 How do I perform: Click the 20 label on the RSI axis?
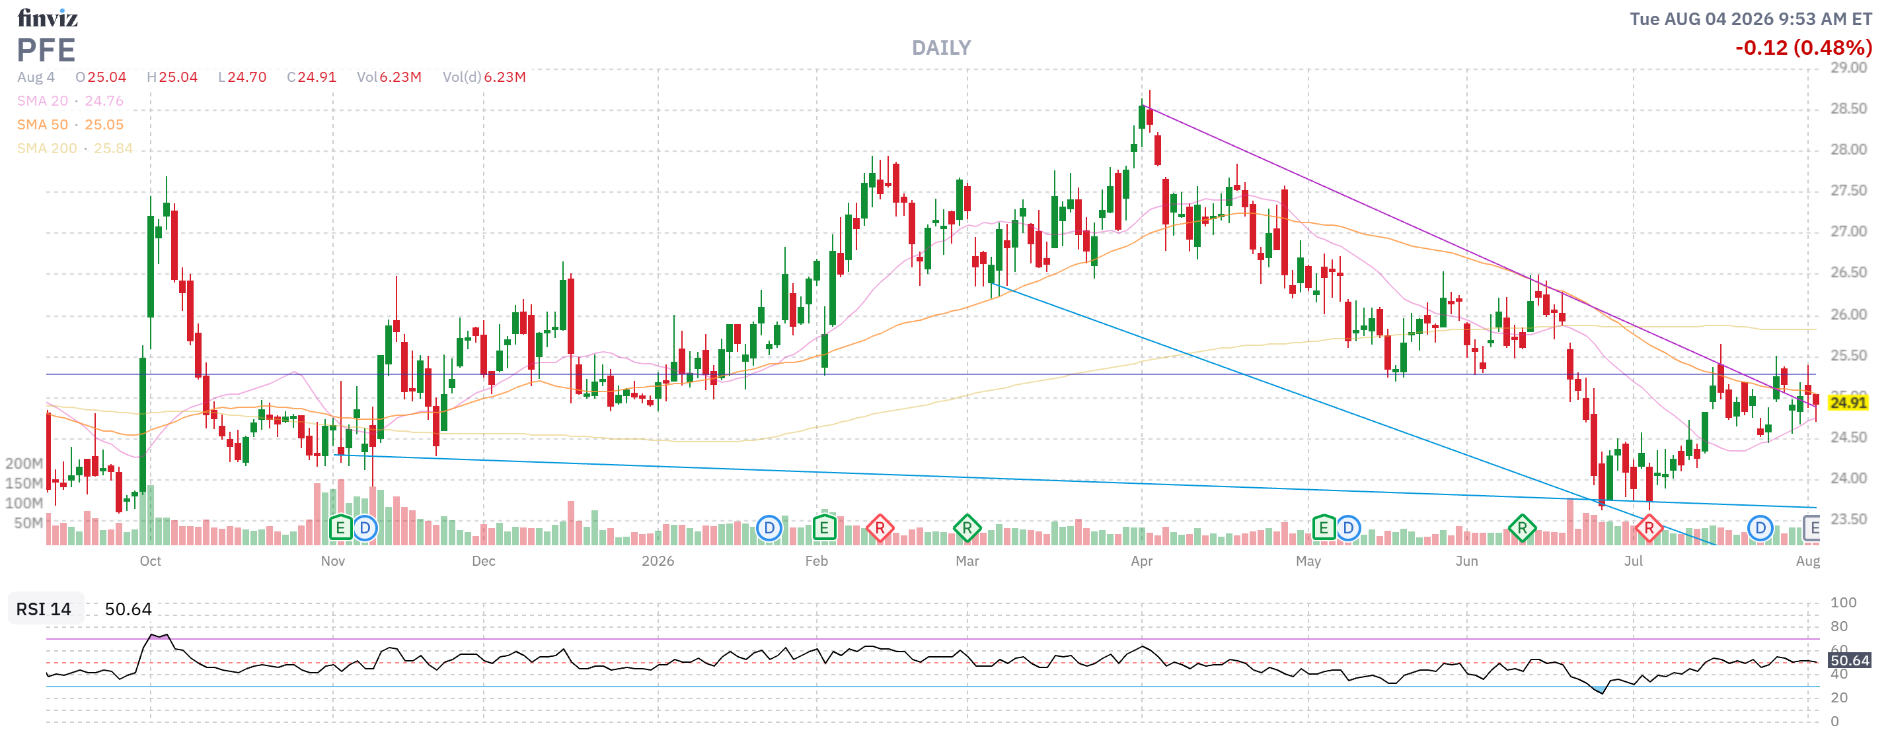tap(1838, 697)
